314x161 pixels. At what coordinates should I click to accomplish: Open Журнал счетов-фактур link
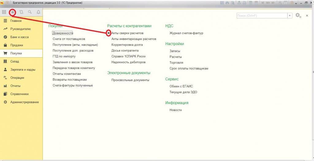point(186,33)
